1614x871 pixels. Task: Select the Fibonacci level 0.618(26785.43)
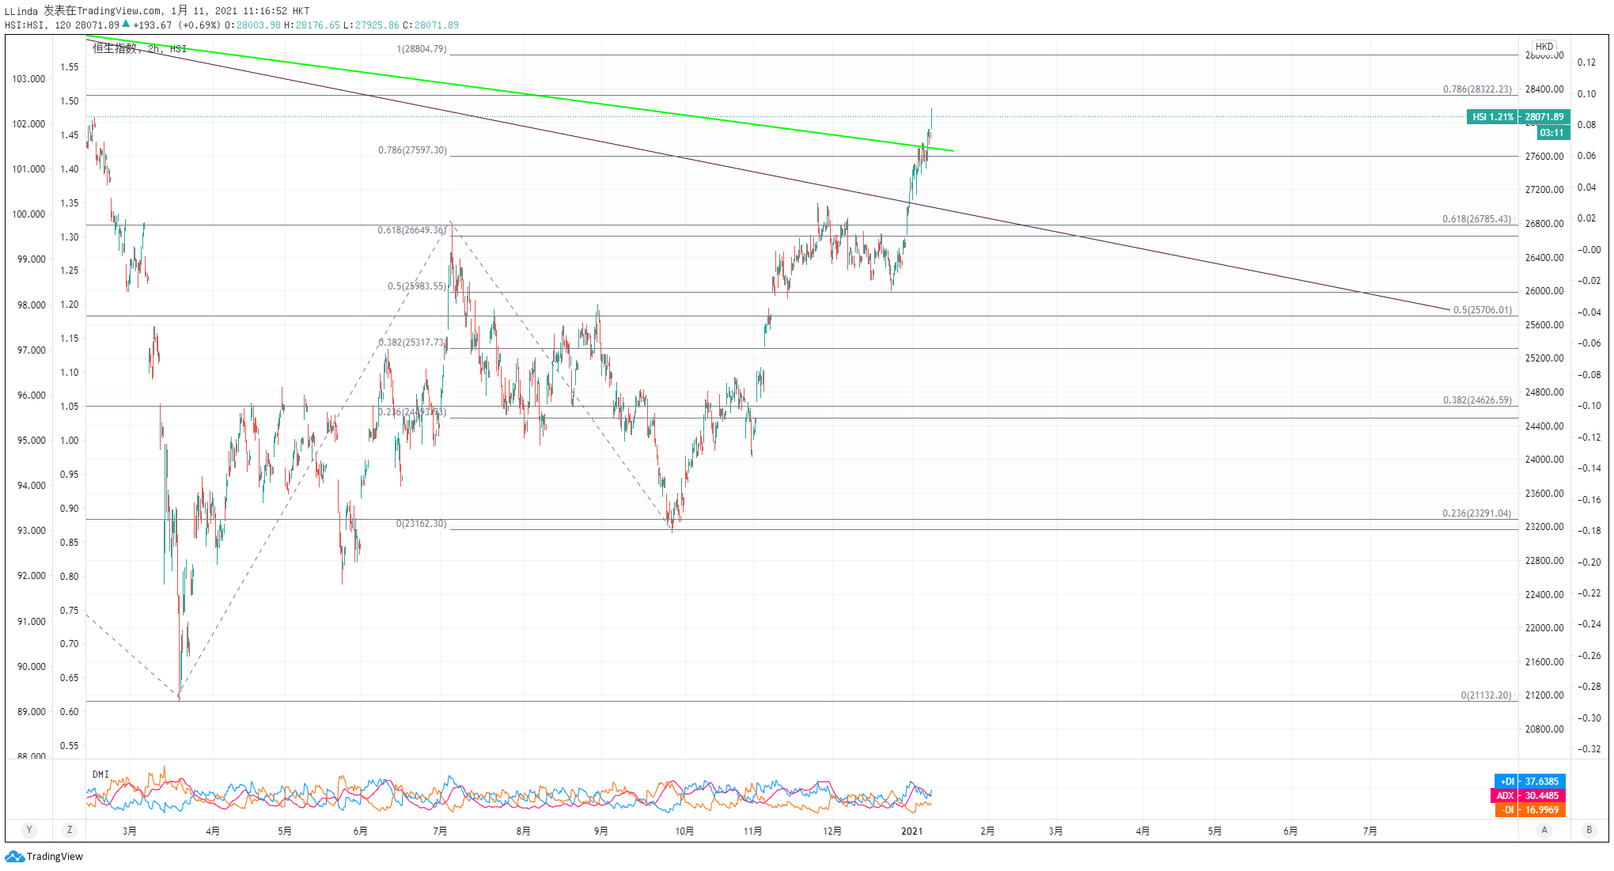tap(1476, 219)
